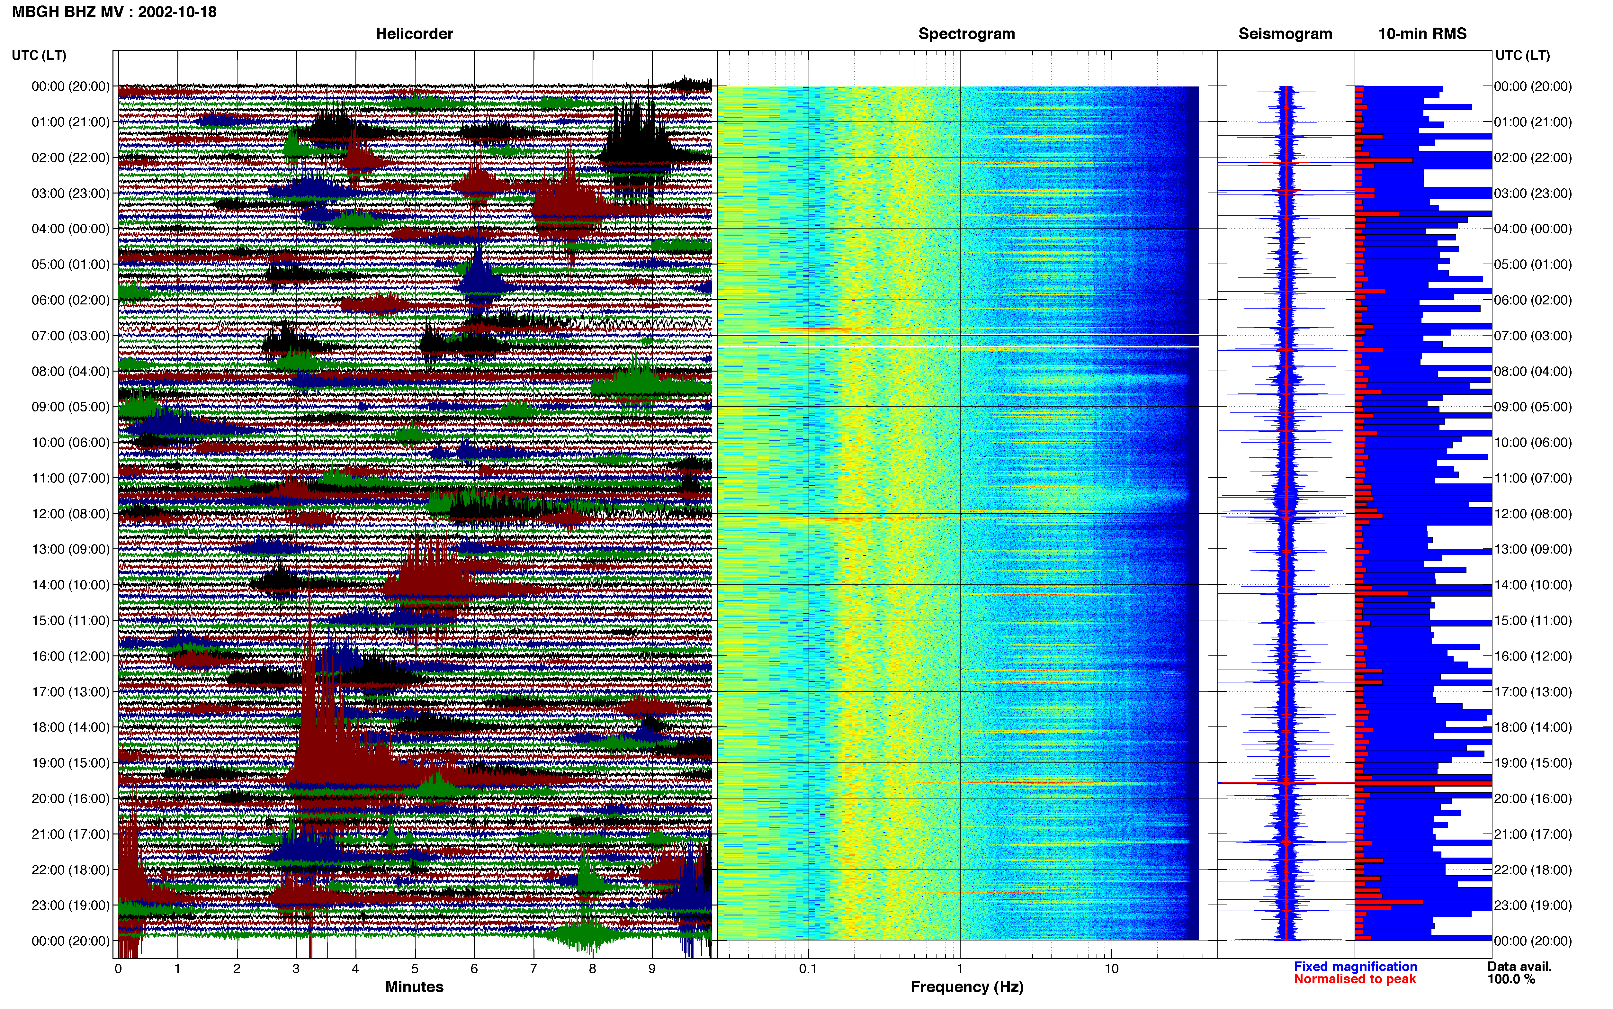Click frequency axis tick label '1'
Screen dimensions: 1613x1009
[x=960, y=968]
